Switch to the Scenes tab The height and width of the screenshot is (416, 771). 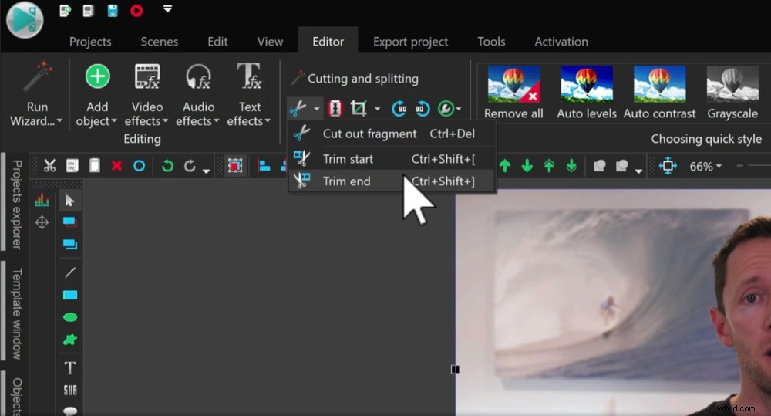click(160, 42)
